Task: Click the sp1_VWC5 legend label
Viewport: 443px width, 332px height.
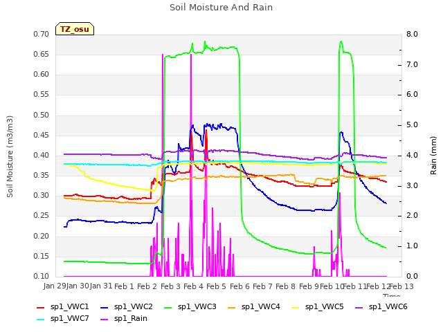Action: (x=325, y=306)
